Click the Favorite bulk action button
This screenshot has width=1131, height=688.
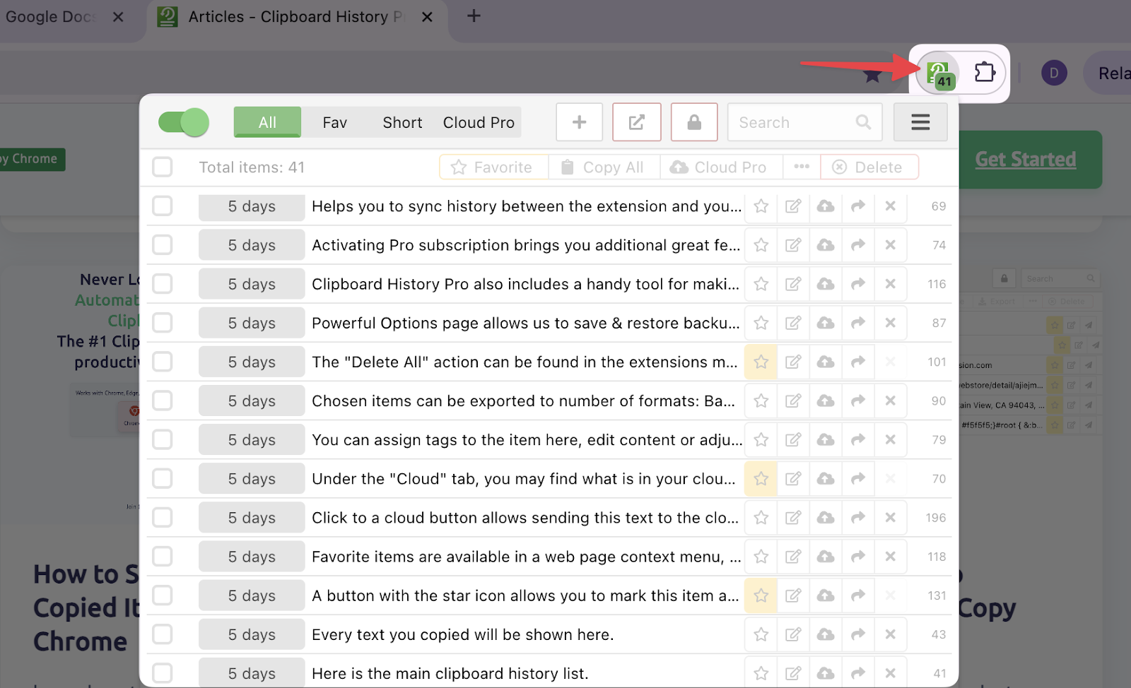pyautogui.click(x=494, y=167)
